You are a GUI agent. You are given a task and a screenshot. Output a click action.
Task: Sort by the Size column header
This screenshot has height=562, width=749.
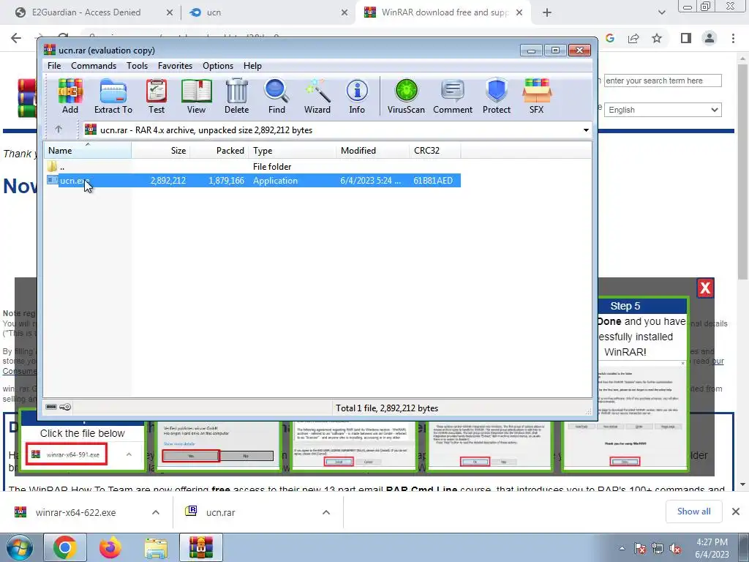161,151
